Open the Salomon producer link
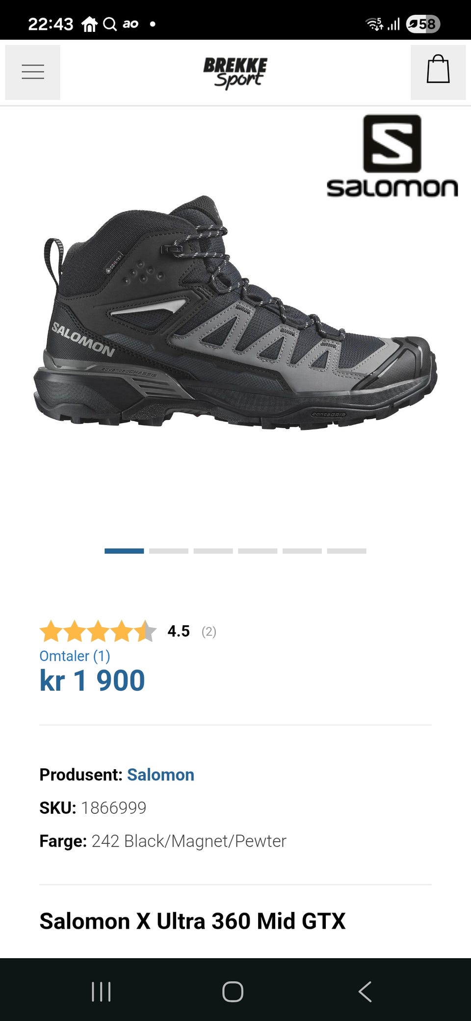 click(x=160, y=775)
